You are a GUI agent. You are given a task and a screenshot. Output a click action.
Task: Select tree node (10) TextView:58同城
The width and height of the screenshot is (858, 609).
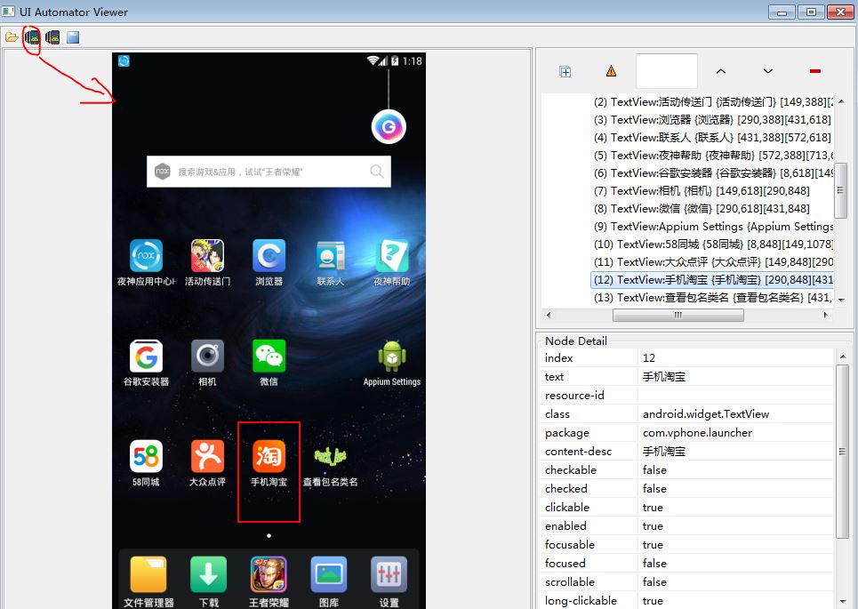713,244
